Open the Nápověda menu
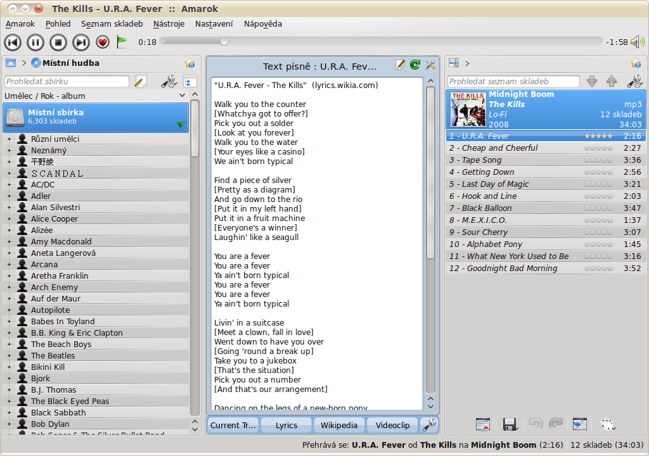Screen dimensions: 649x456 (x=263, y=24)
